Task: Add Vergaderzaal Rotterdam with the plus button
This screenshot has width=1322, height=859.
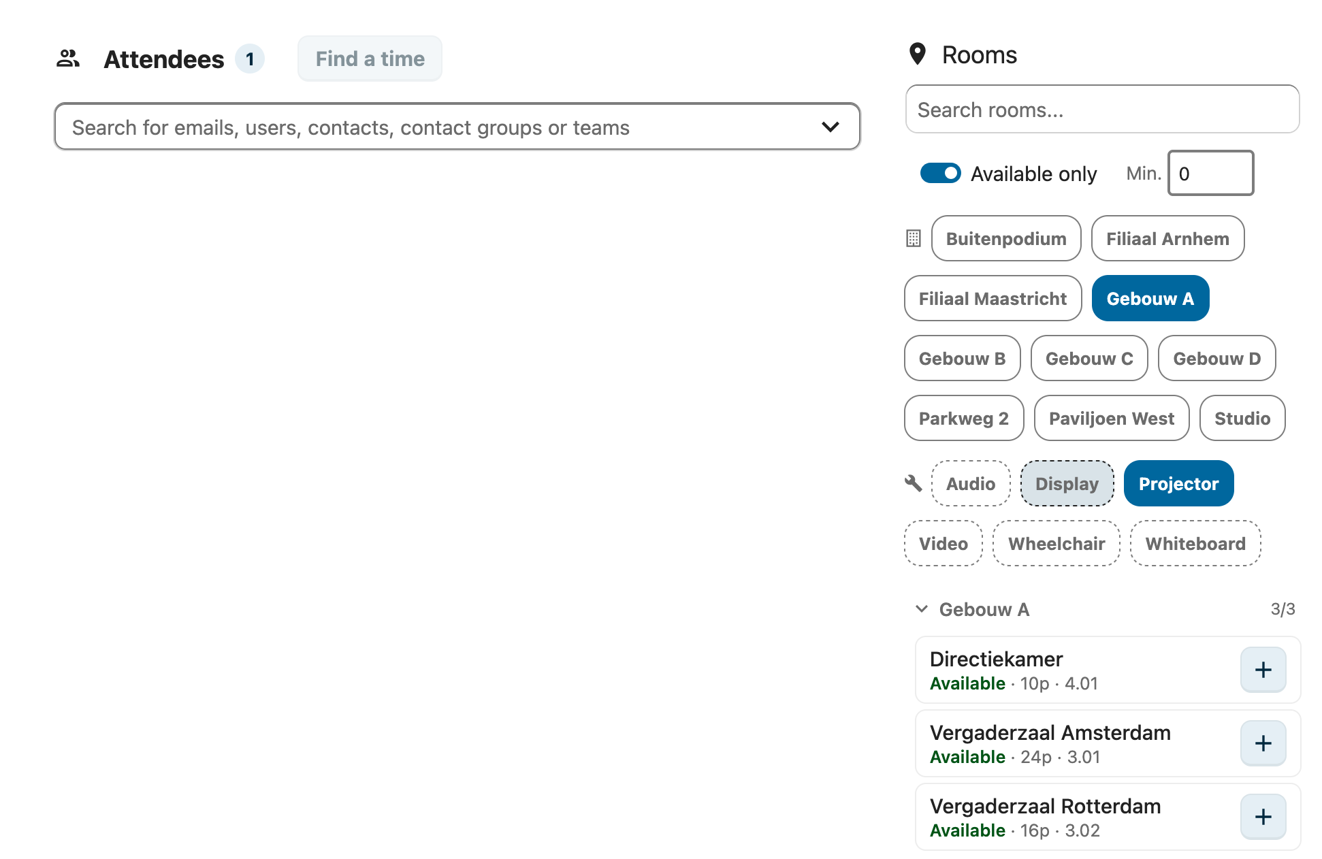Action: (x=1263, y=816)
